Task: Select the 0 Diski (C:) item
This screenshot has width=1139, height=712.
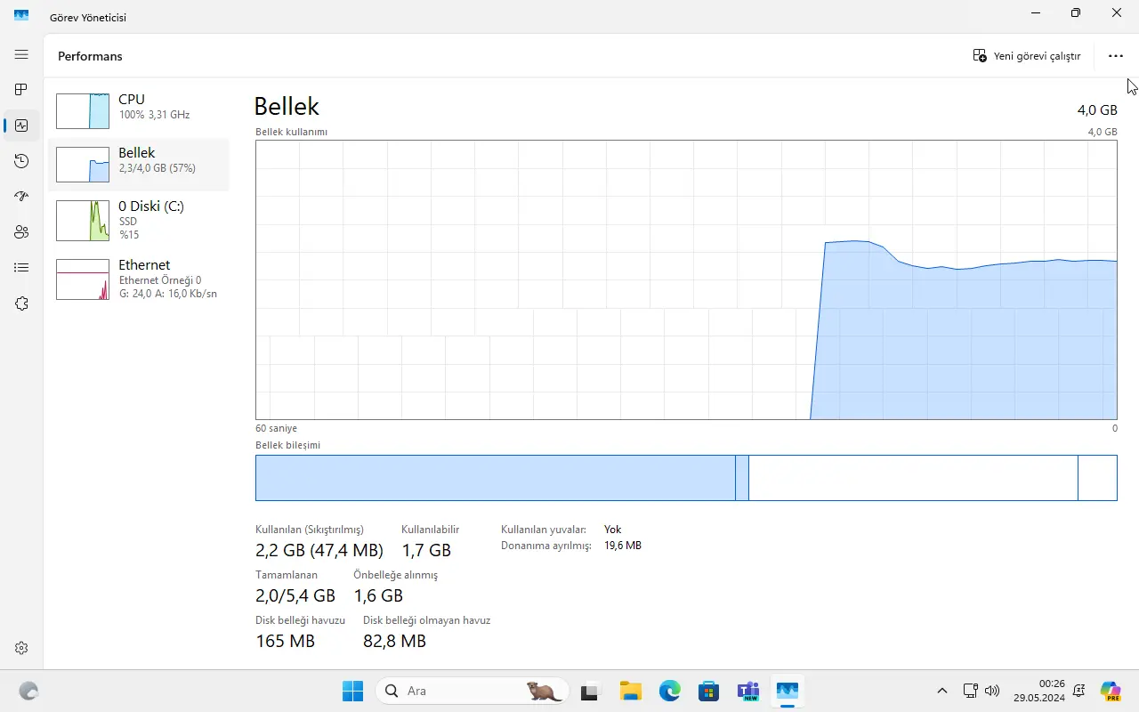Action: [139, 220]
